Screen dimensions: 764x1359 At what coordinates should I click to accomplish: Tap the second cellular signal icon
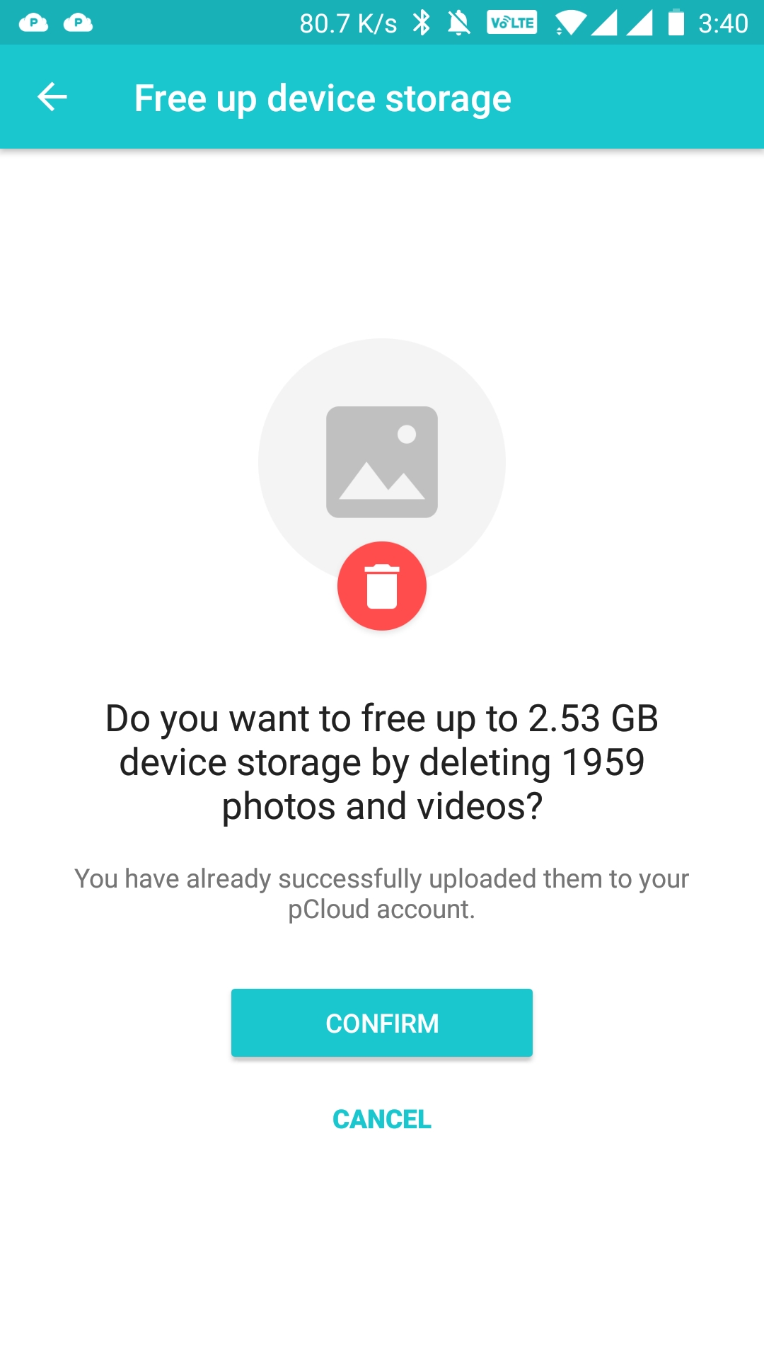tap(639, 23)
